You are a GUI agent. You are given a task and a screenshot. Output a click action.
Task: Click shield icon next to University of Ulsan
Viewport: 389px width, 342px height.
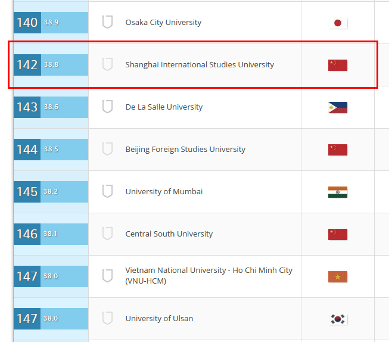coord(107,318)
